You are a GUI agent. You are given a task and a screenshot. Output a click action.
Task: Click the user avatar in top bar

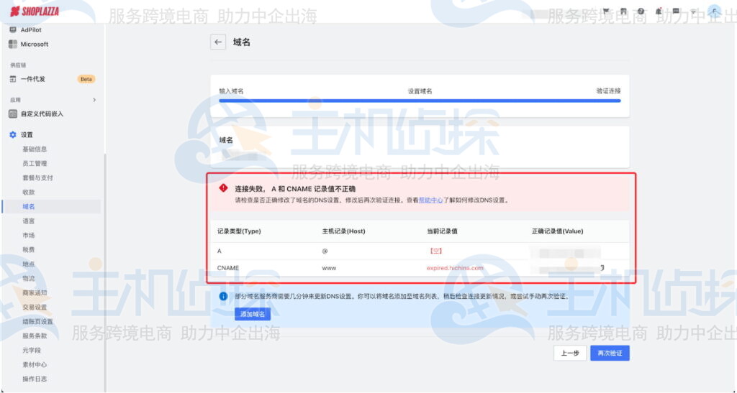pyautogui.click(x=715, y=11)
